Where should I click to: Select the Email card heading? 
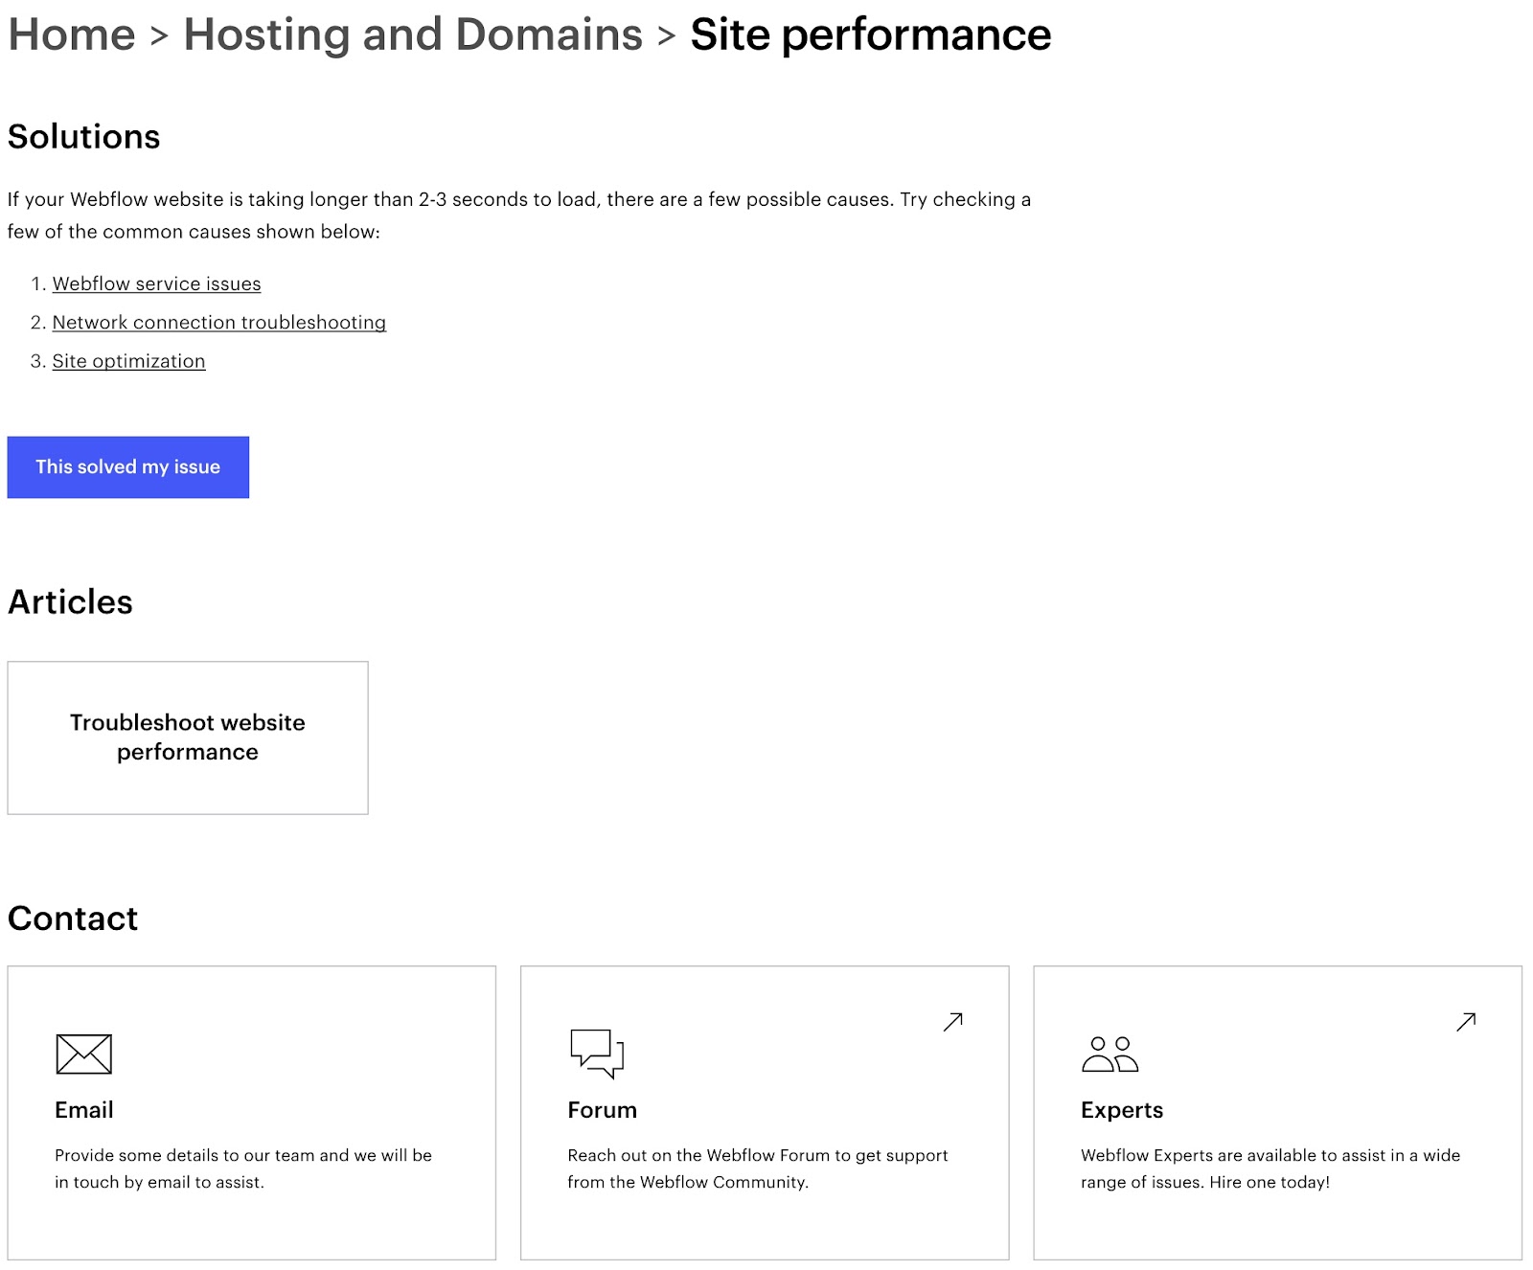[84, 1110]
